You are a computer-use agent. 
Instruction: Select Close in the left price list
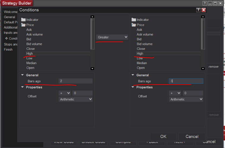click(x=31, y=49)
